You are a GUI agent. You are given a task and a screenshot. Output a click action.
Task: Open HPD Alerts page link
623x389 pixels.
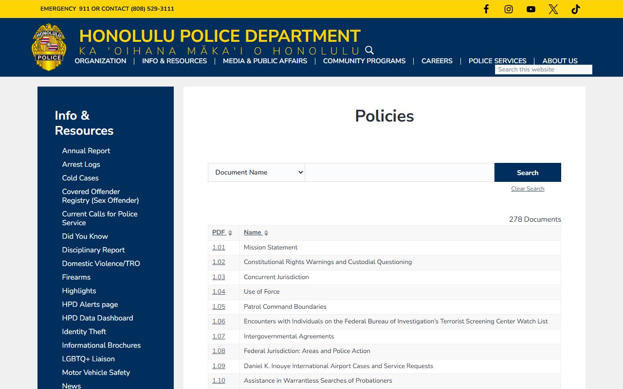tap(90, 304)
